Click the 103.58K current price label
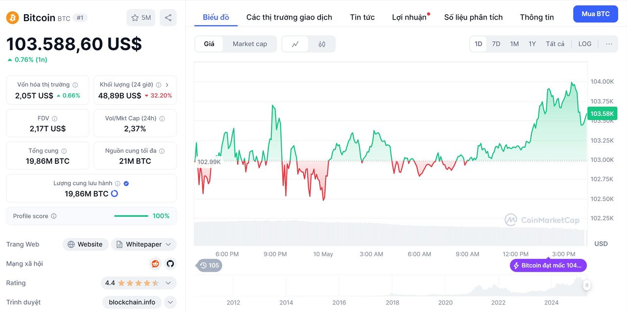 tap(602, 114)
